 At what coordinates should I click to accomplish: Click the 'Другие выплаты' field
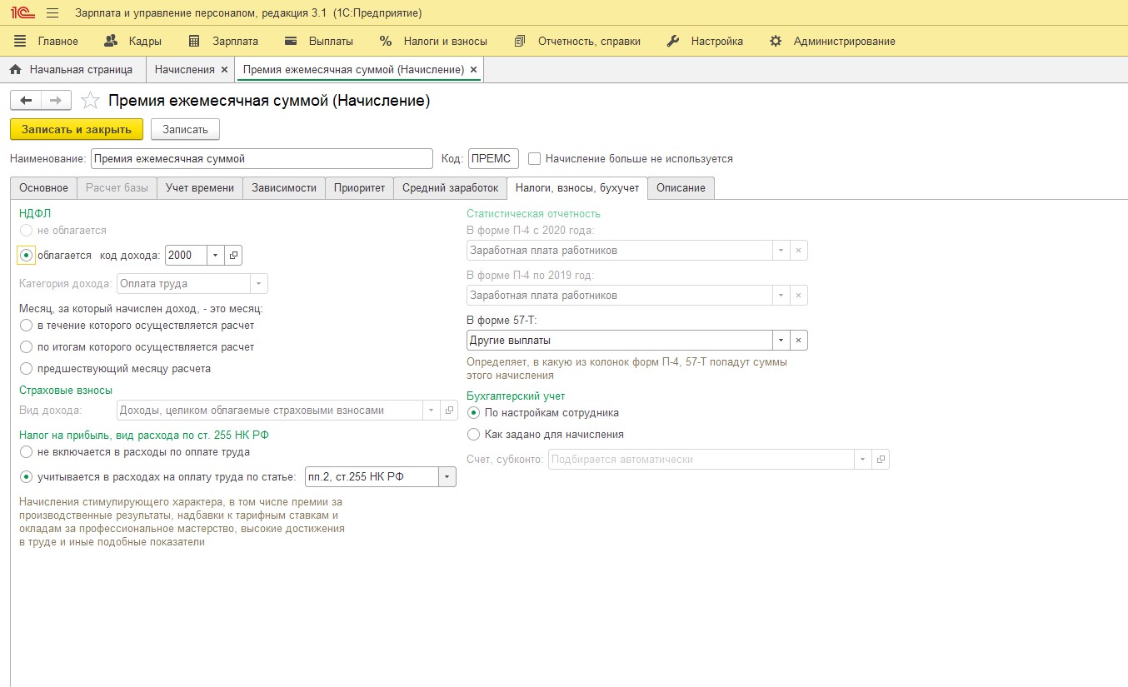[x=619, y=341]
